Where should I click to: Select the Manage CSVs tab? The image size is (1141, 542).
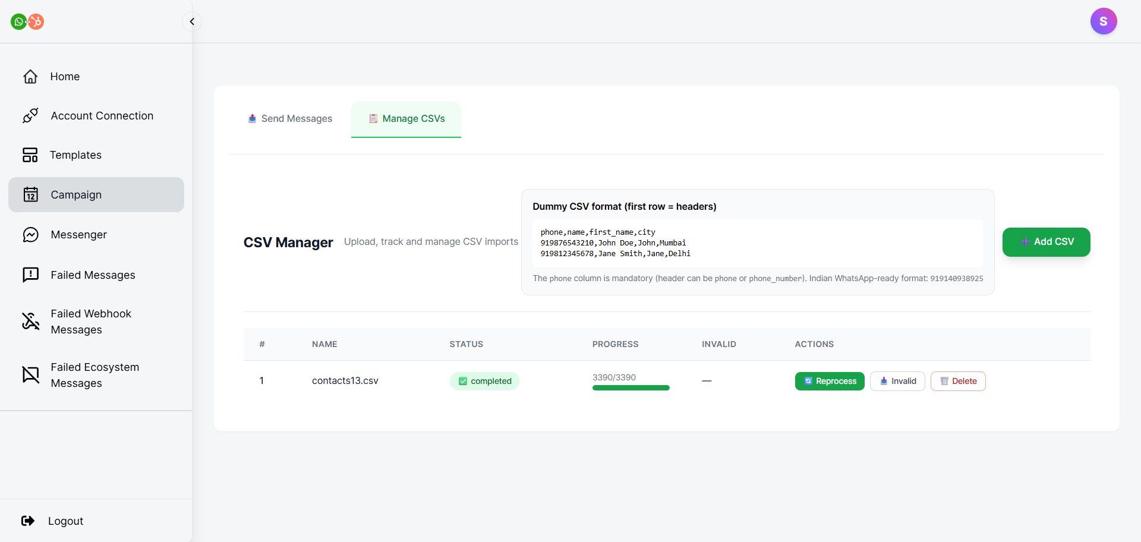pyautogui.click(x=406, y=119)
